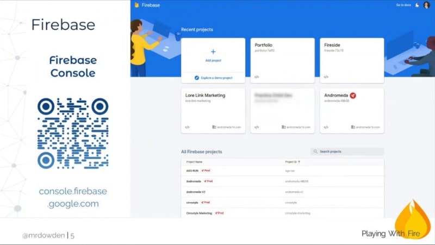
Task: Click the plus icon to add project
Action: click(213, 52)
